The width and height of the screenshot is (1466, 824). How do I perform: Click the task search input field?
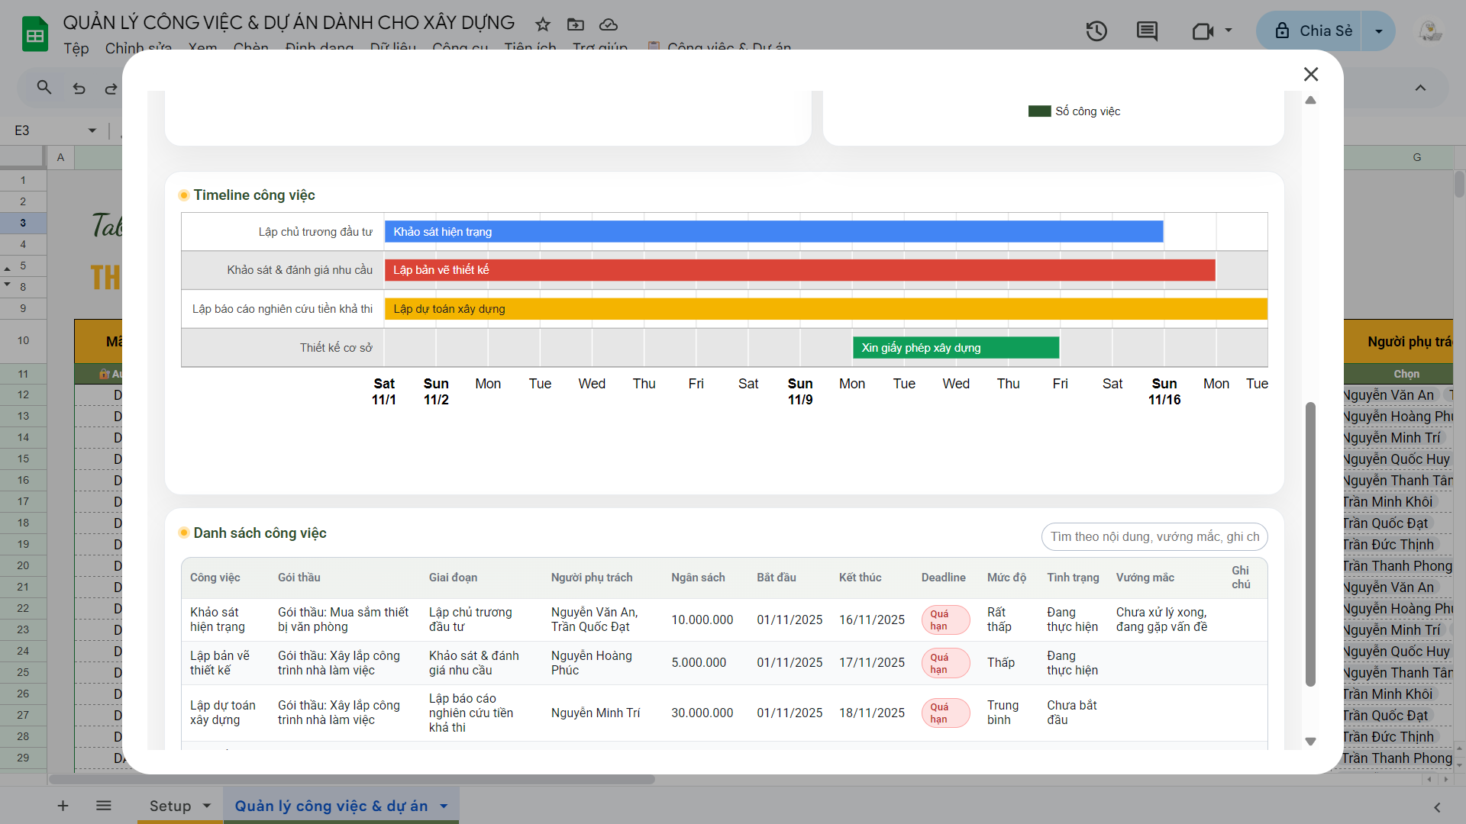pyautogui.click(x=1154, y=536)
